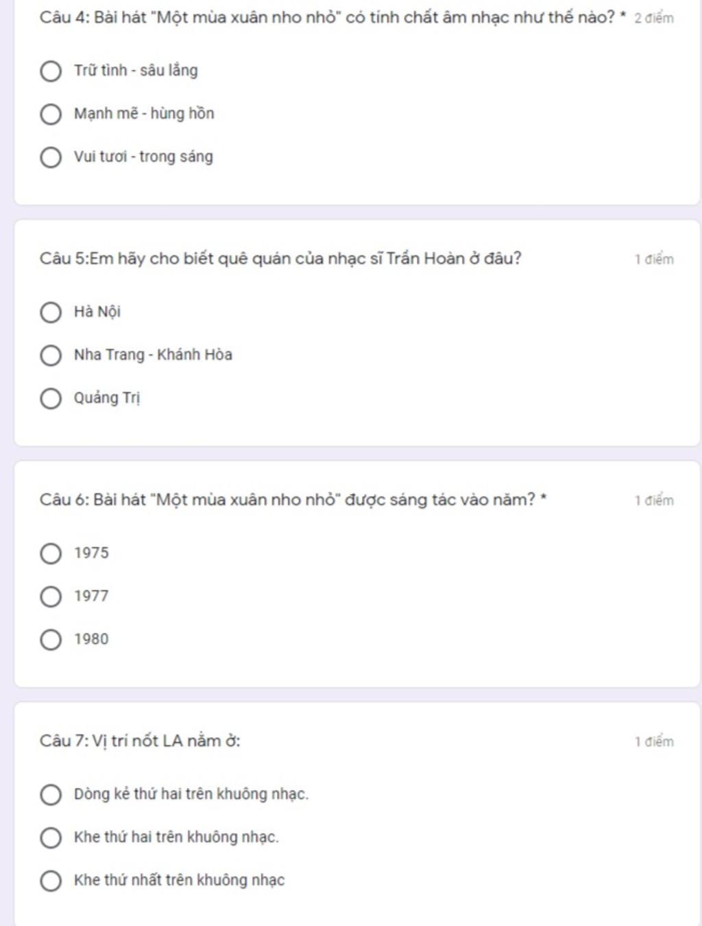Screen dimensions: 702x926
Task: Click the Câu 5 question about Trần Hoàn
Action: click(x=280, y=259)
